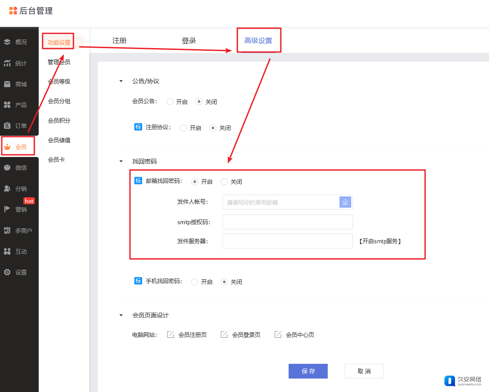489x392 pixels.
Task: Switch to the 登录 tab
Action: (189, 41)
